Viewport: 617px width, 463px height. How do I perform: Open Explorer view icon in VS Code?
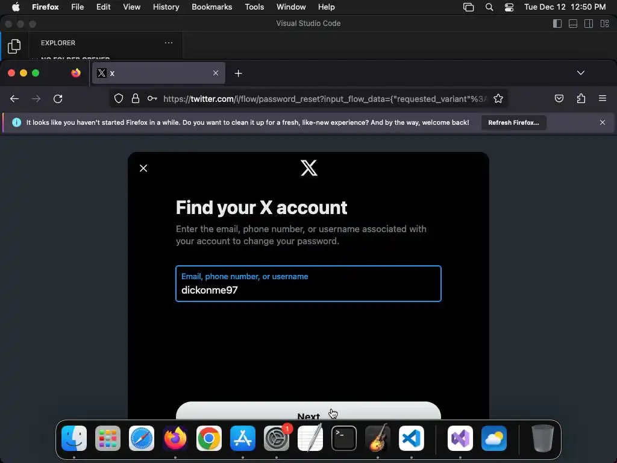pyautogui.click(x=14, y=46)
